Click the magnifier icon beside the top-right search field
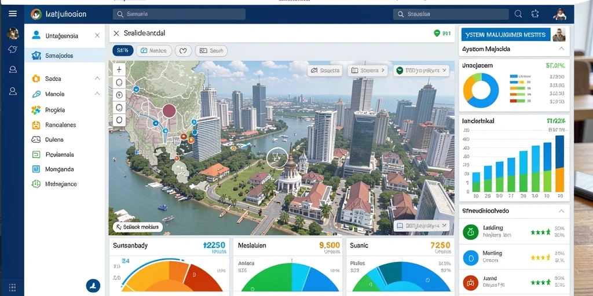593x296 pixels. point(518,14)
